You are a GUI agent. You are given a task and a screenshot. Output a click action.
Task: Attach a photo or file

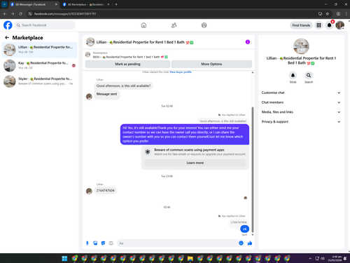tap(95, 243)
